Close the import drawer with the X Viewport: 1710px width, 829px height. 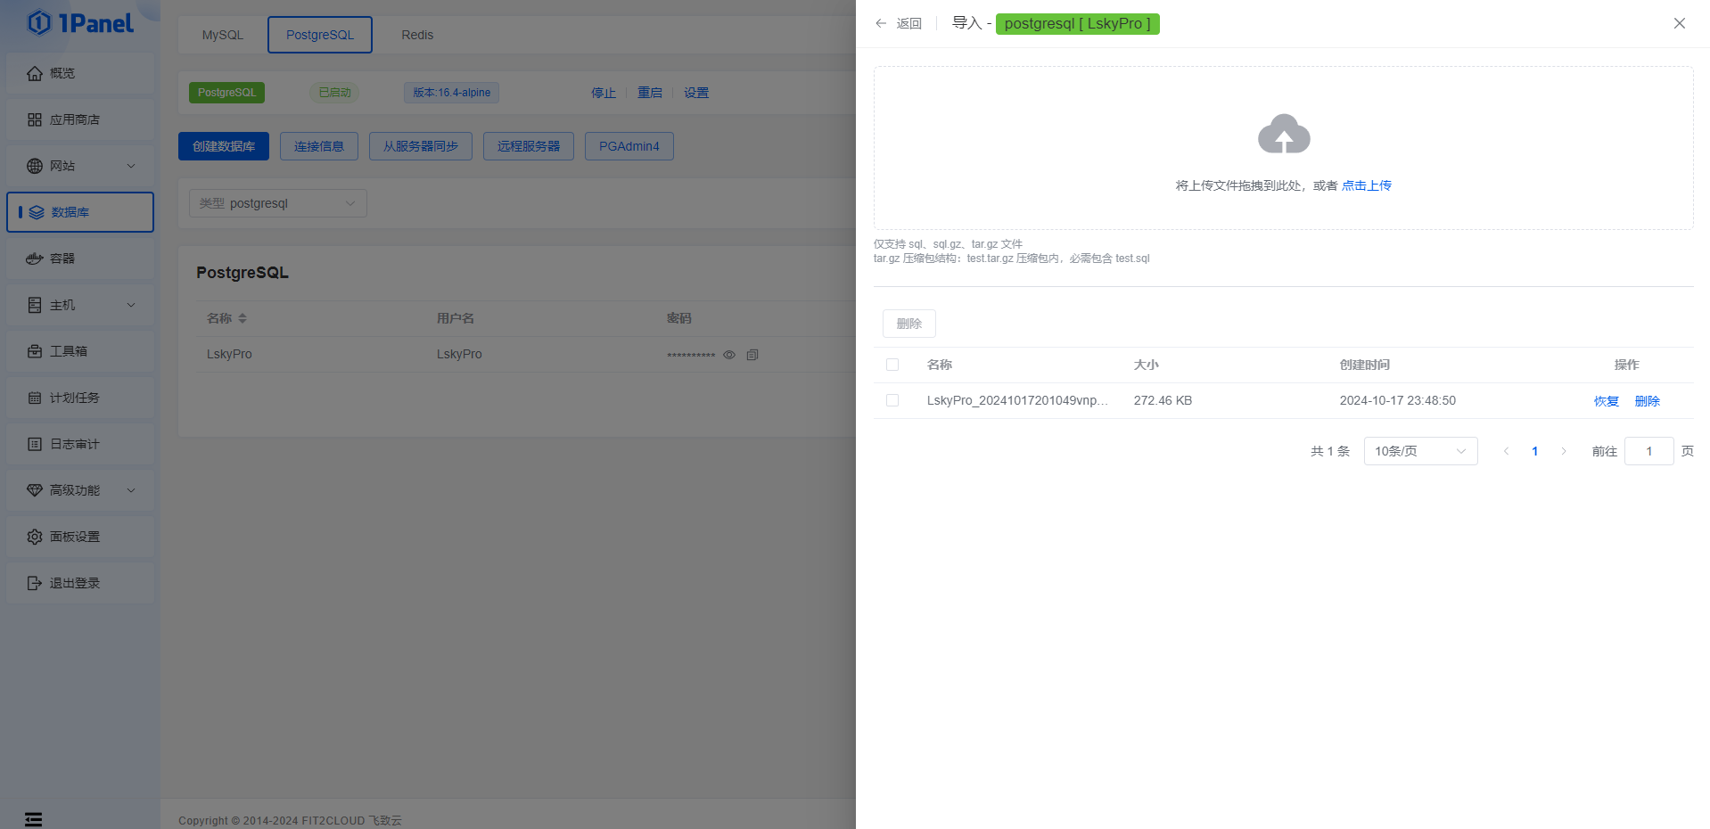[1680, 23]
